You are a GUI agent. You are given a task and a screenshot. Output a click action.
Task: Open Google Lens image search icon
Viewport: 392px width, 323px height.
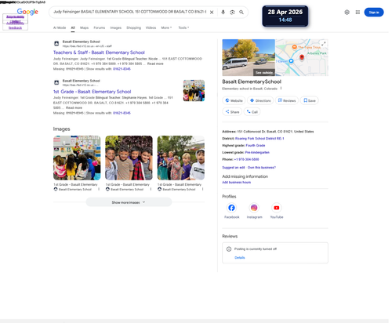[x=232, y=13]
